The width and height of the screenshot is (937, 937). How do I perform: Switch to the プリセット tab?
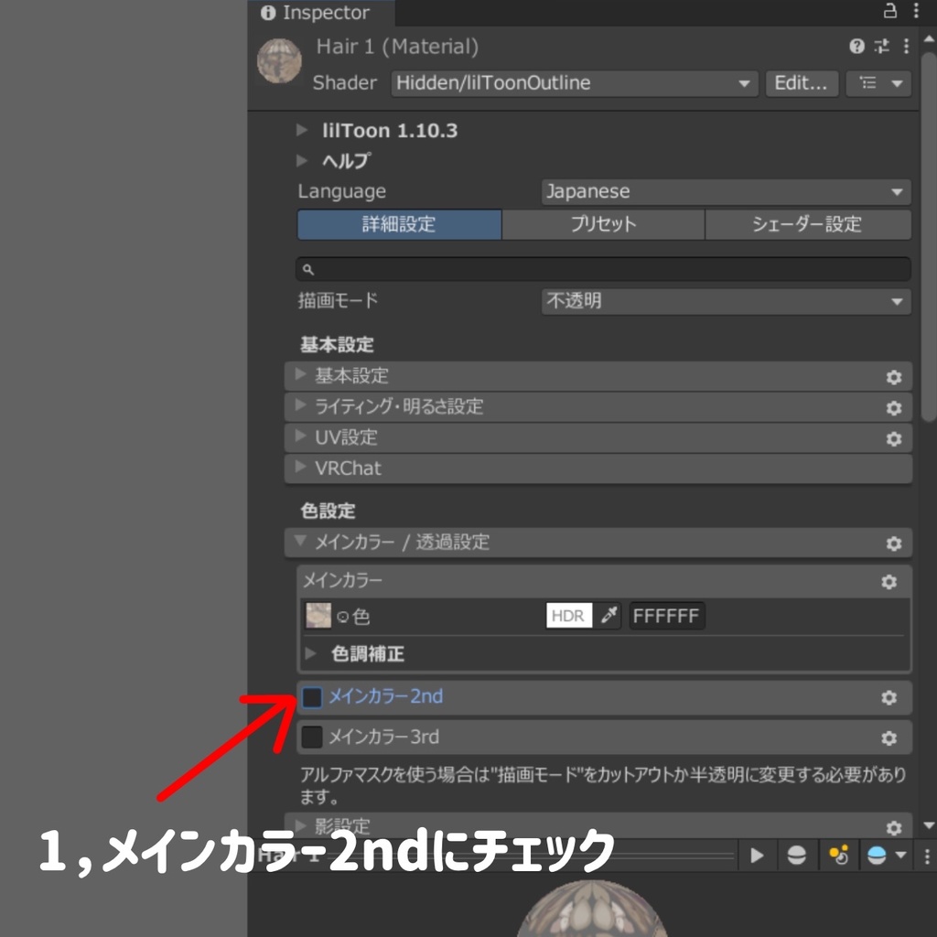[x=602, y=224]
